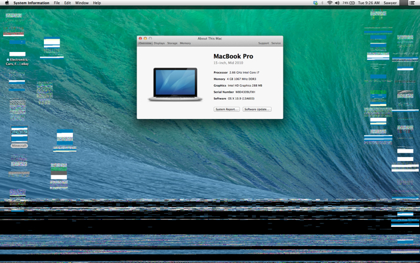This screenshot has height=263, width=420.
Task: Click the Processor 2.66 GHz value
Action: tap(244, 72)
